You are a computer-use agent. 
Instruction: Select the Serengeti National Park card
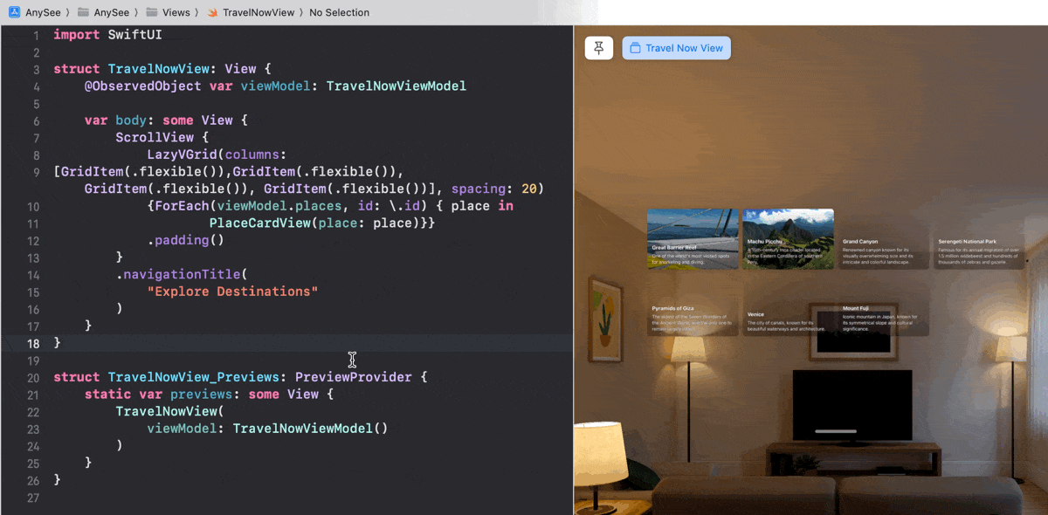(x=978, y=251)
